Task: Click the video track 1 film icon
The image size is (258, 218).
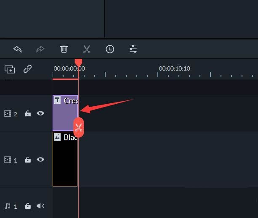Action: (x=8, y=160)
